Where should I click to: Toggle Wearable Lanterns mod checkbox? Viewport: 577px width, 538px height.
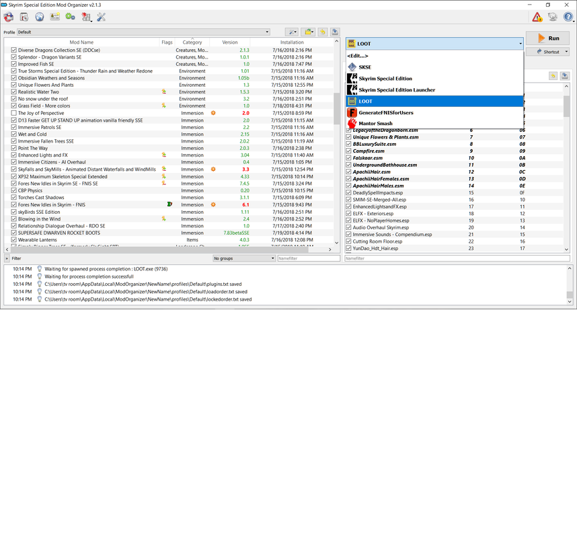point(13,239)
